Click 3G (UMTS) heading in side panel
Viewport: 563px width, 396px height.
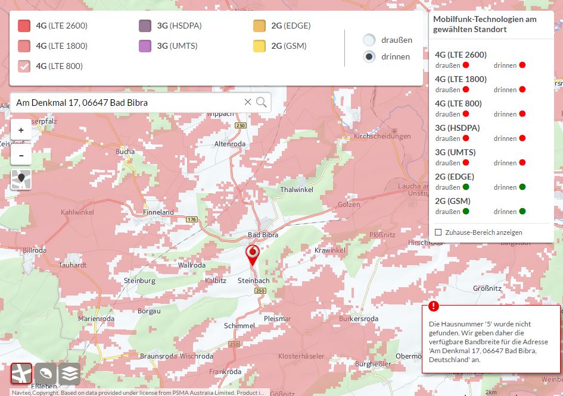(x=455, y=152)
